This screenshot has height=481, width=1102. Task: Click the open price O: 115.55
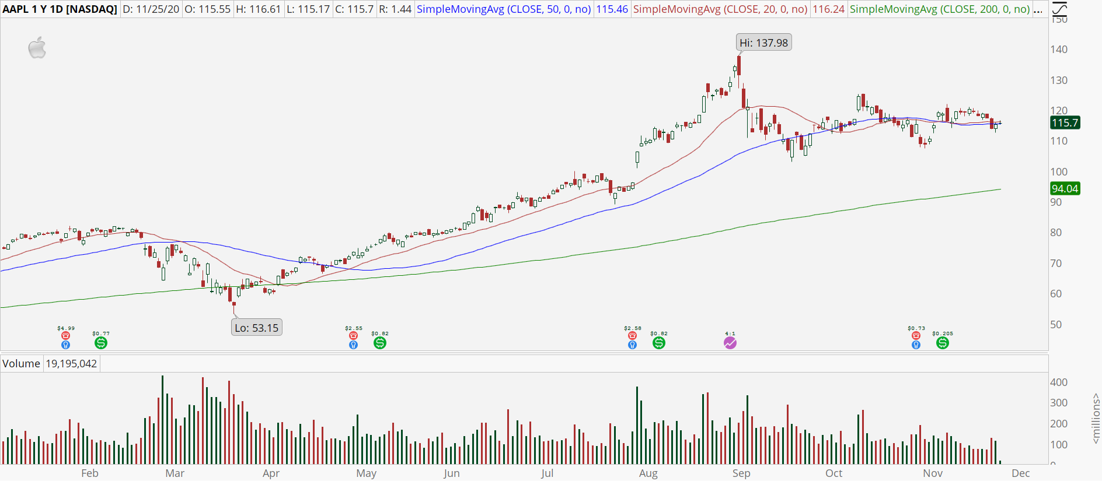coord(207,9)
